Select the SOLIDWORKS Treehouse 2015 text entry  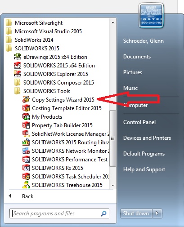point(67,185)
